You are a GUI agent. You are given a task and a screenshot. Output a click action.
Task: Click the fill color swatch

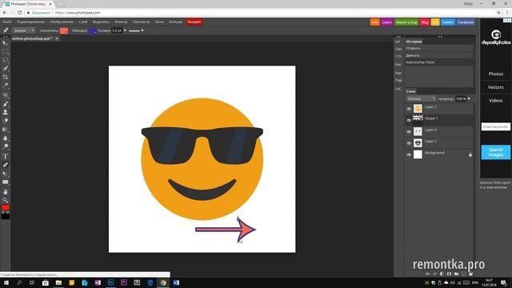[x=64, y=30]
